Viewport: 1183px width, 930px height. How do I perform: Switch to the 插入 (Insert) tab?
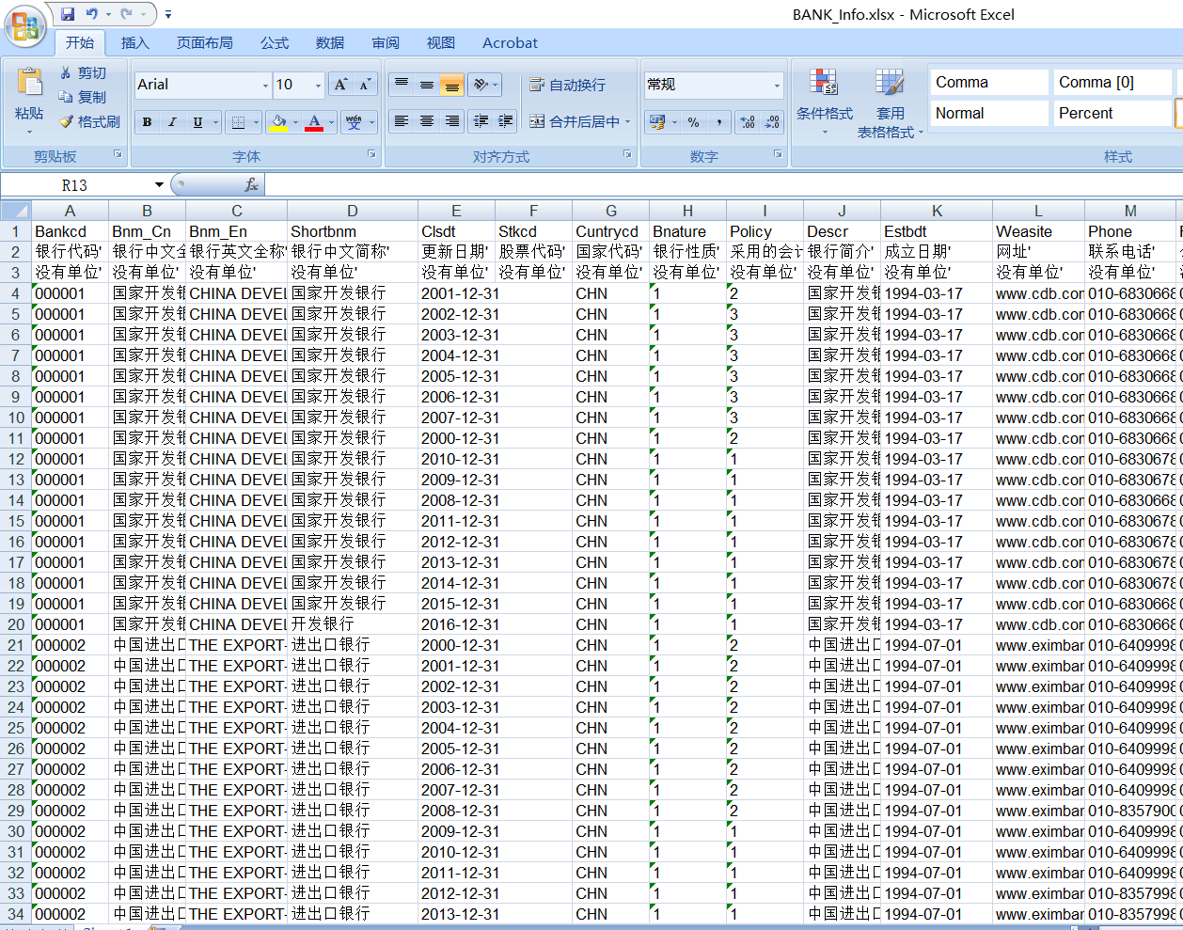pos(134,43)
